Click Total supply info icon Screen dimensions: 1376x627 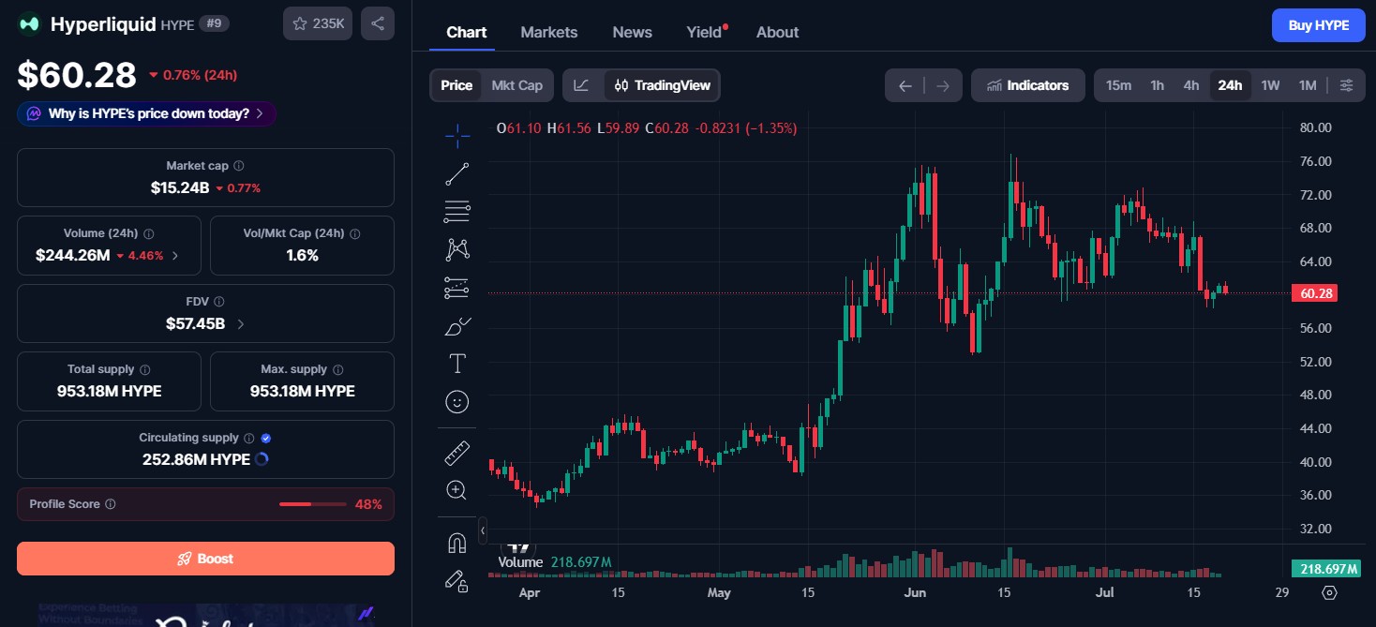[x=145, y=369]
